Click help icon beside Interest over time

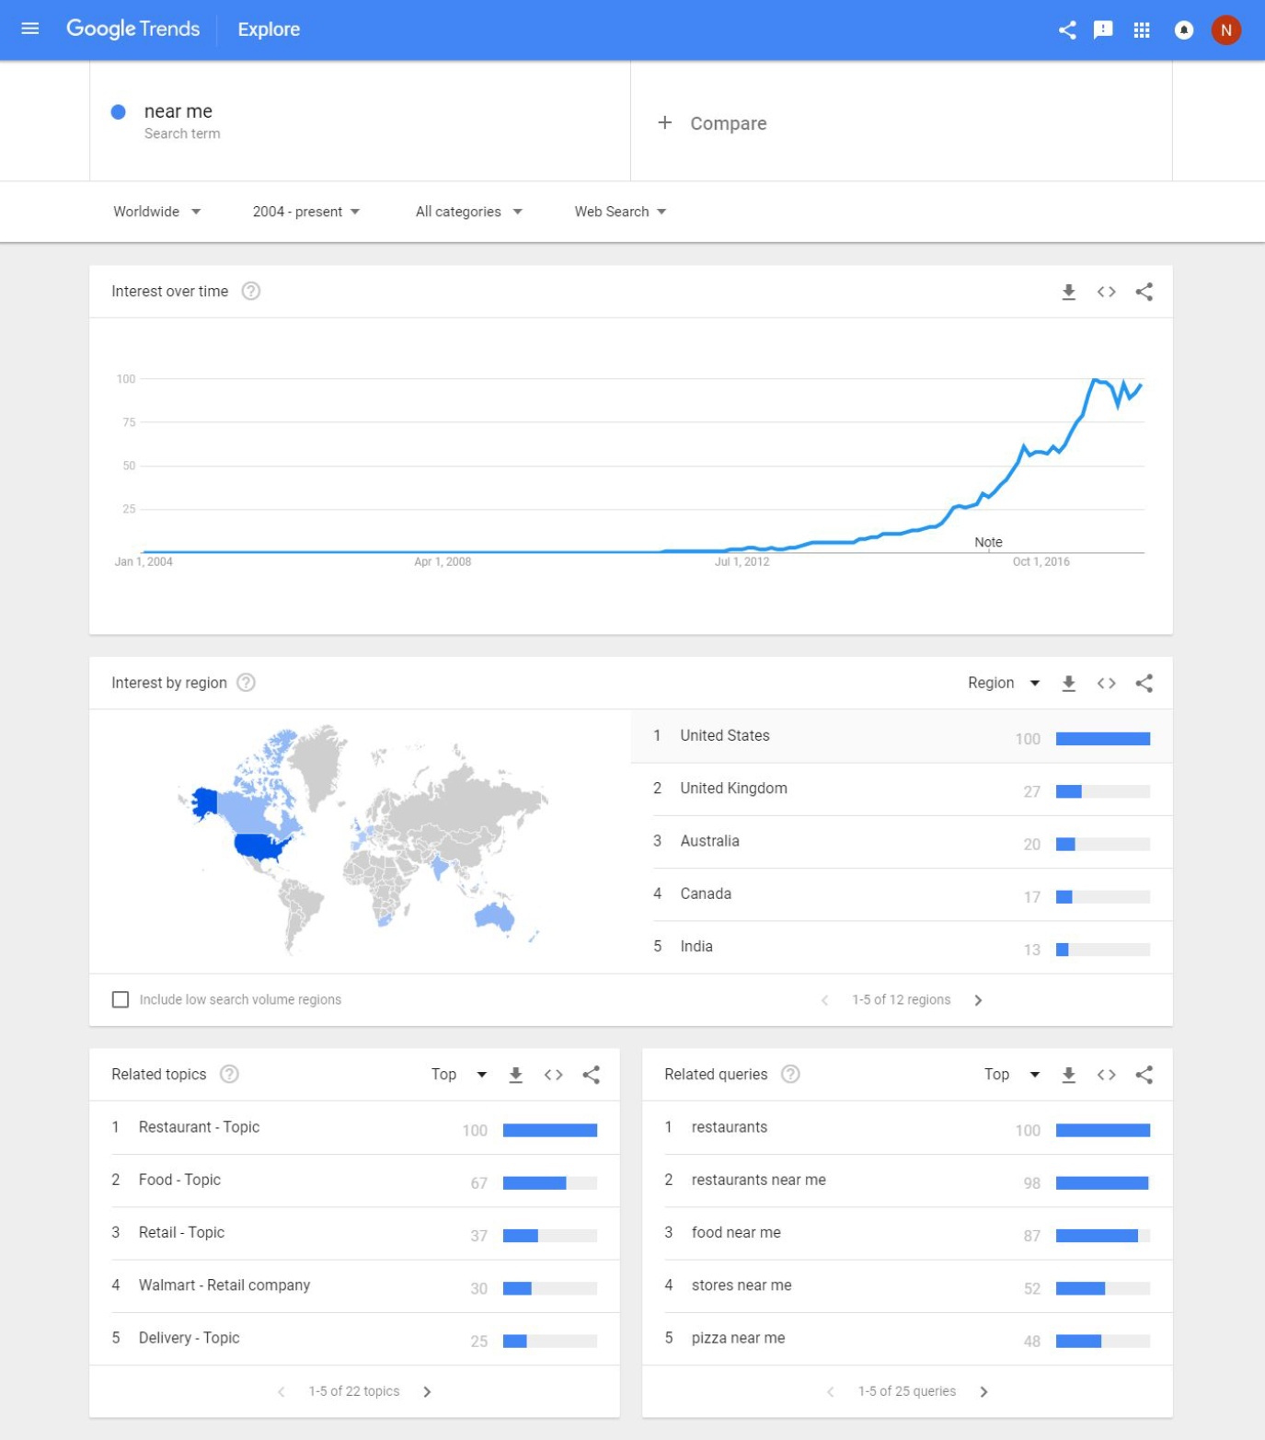click(x=250, y=291)
